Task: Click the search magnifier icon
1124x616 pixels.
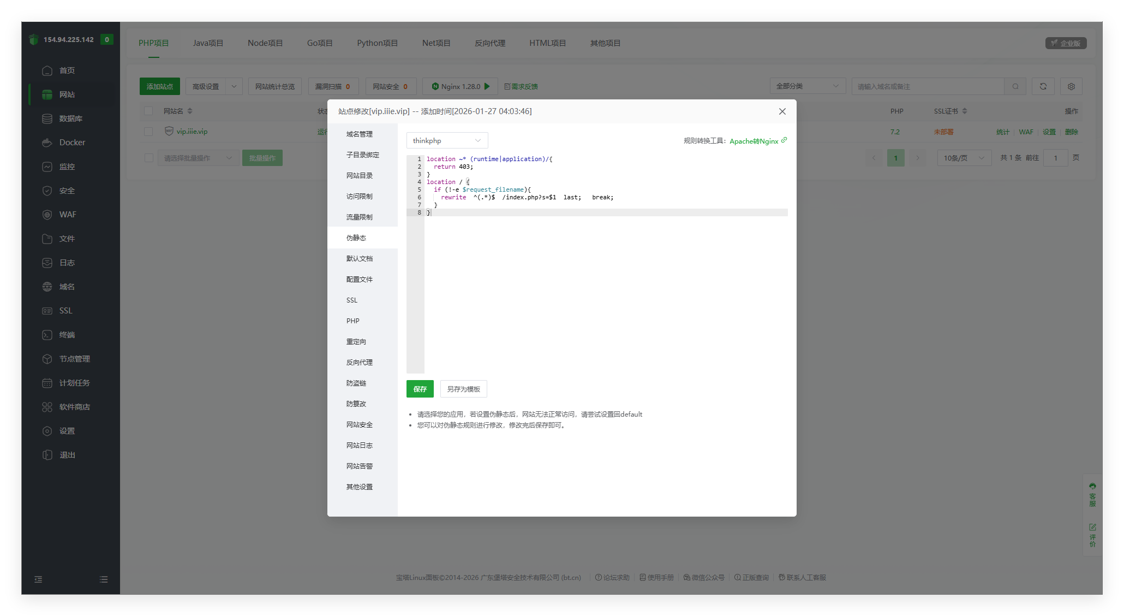Action: pos(1015,86)
